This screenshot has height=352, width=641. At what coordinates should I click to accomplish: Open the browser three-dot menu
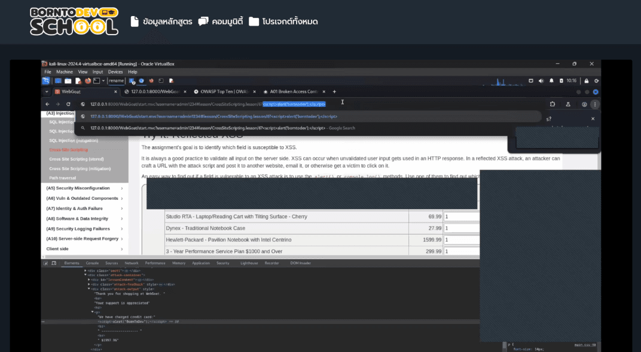[x=595, y=104]
